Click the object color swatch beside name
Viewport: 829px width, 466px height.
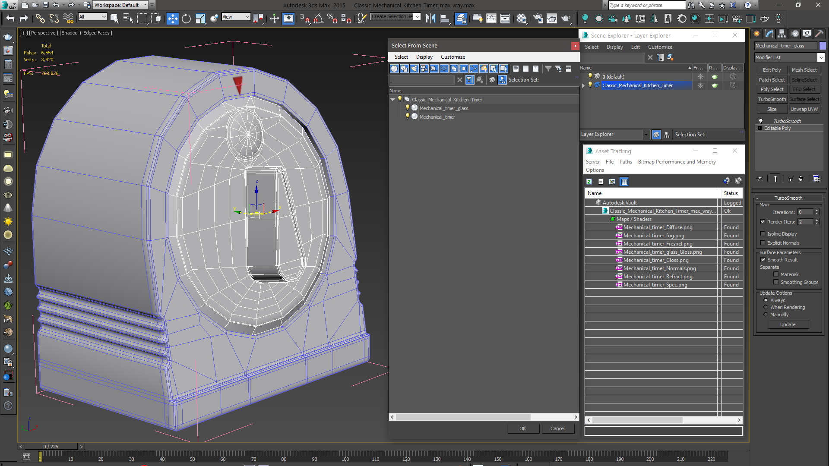tap(823, 46)
